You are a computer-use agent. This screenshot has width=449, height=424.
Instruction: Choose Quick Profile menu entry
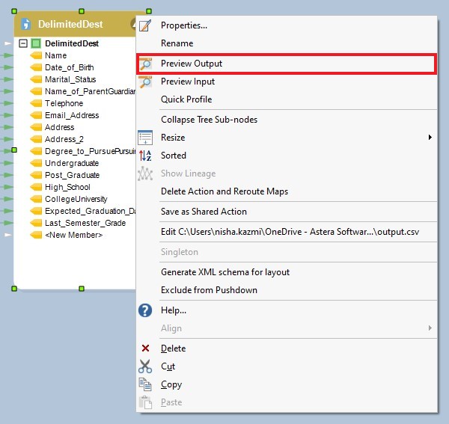coord(186,99)
